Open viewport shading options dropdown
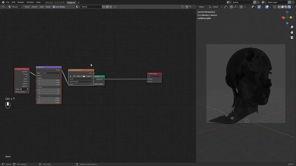Image resolution: width=296 pixels, height=166 pixels. (x=293, y=7)
